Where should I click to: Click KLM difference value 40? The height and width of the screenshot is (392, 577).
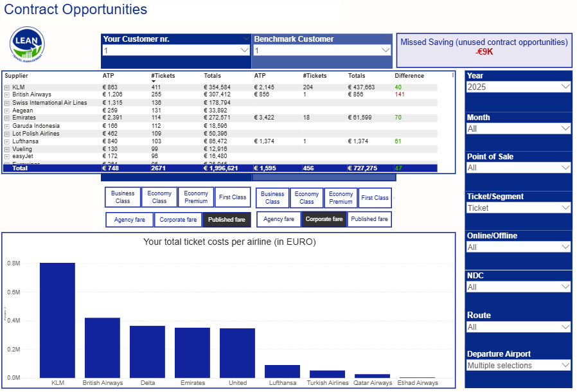pos(398,87)
